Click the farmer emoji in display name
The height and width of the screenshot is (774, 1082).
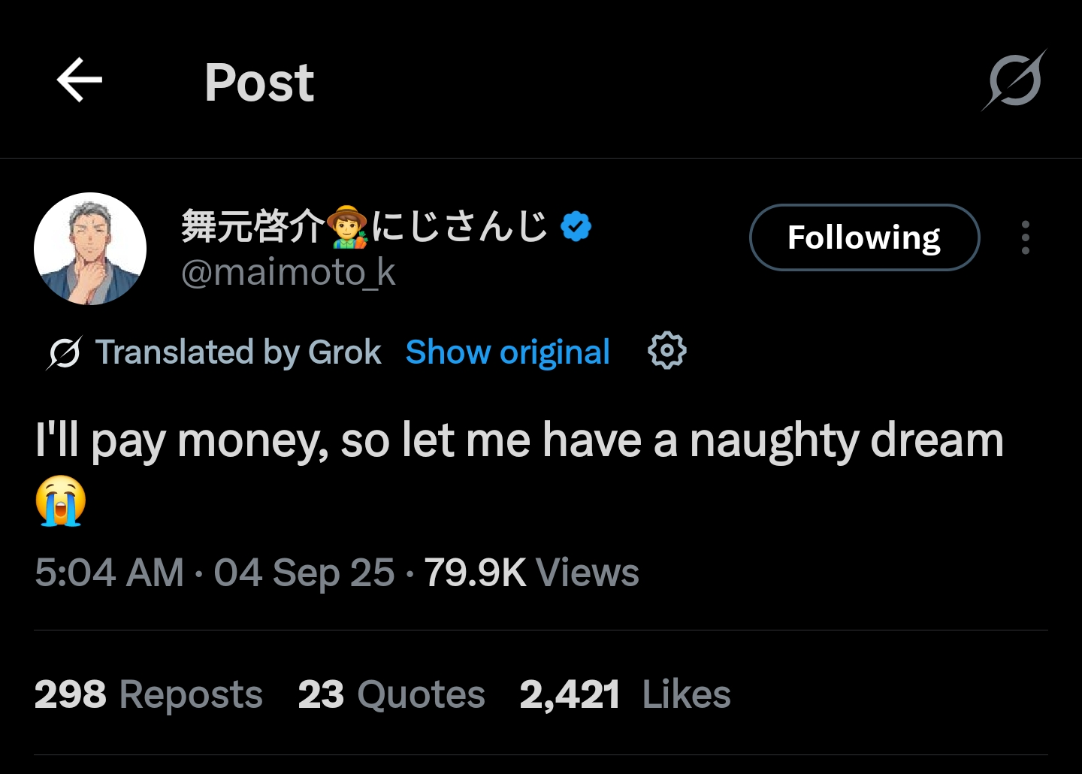coord(348,226)
